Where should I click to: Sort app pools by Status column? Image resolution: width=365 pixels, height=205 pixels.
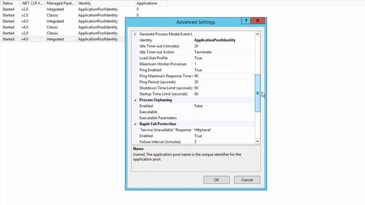tap(10, 3)
